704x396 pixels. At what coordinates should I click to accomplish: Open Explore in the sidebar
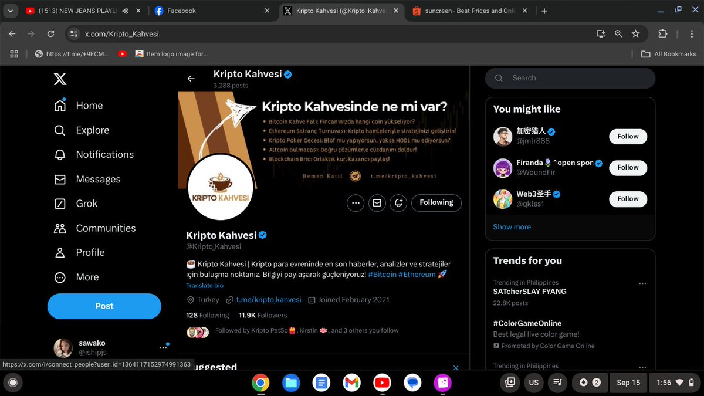[82, 130]
